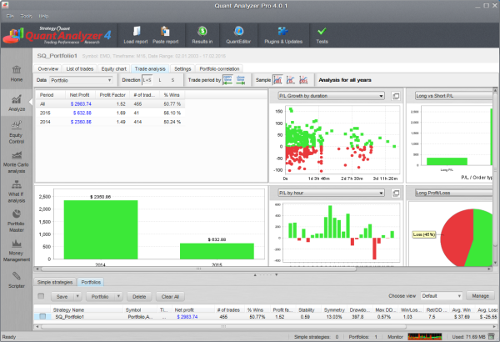Click the memory Monitor graph in status bar
The image size is (500, 342).
click(x=425, y=336)
